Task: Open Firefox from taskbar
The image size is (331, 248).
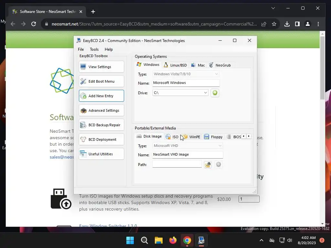Action: (173, 240)
